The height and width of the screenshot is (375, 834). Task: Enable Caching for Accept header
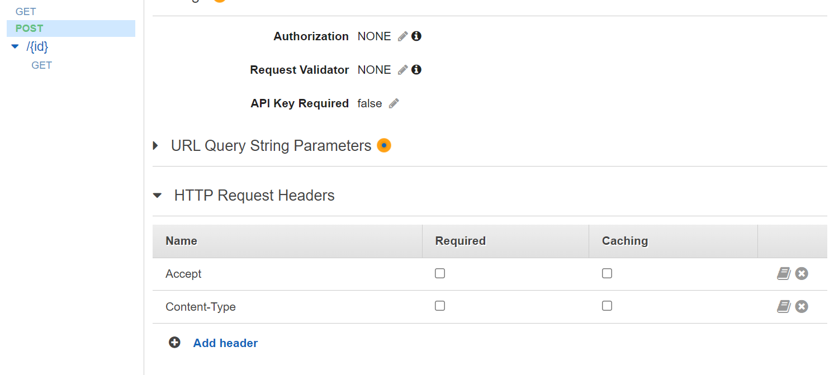click(x=607, y=273)
